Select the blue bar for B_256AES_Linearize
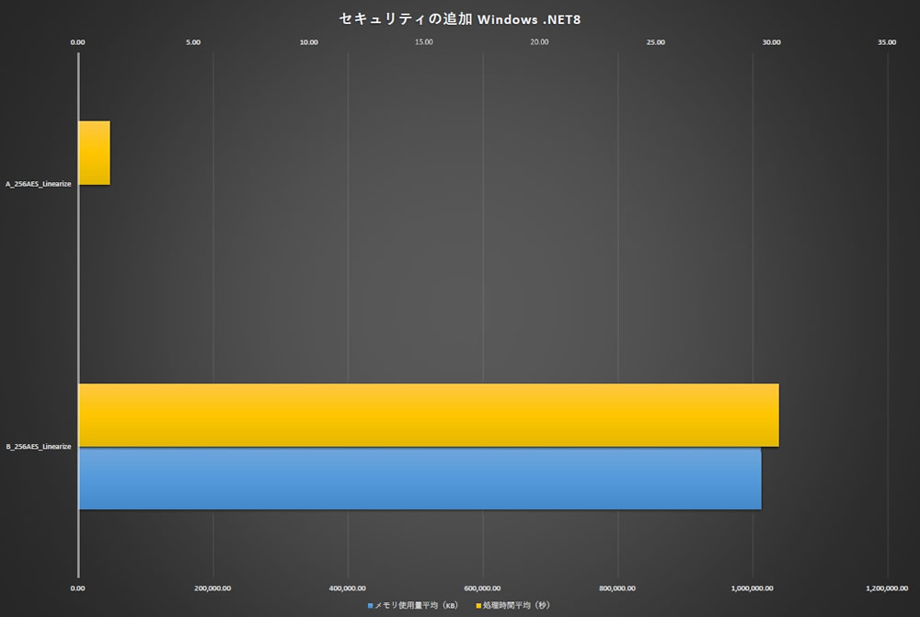 click(420, 478)
